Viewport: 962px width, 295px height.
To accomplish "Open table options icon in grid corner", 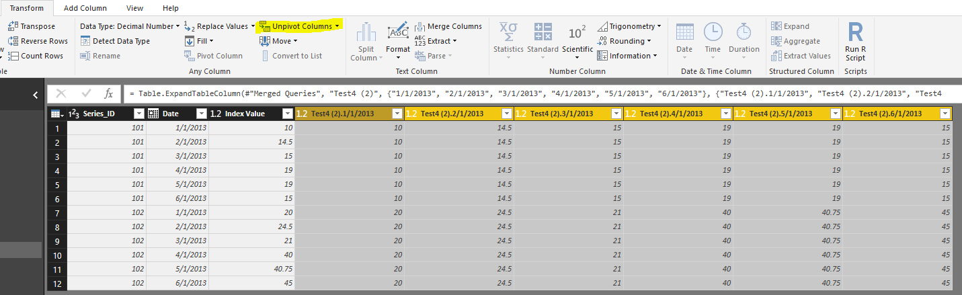I will click(57, 114).
